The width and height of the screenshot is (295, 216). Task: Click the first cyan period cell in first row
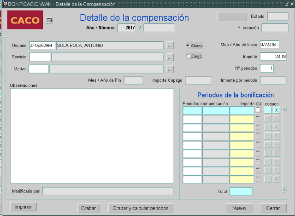192,110
